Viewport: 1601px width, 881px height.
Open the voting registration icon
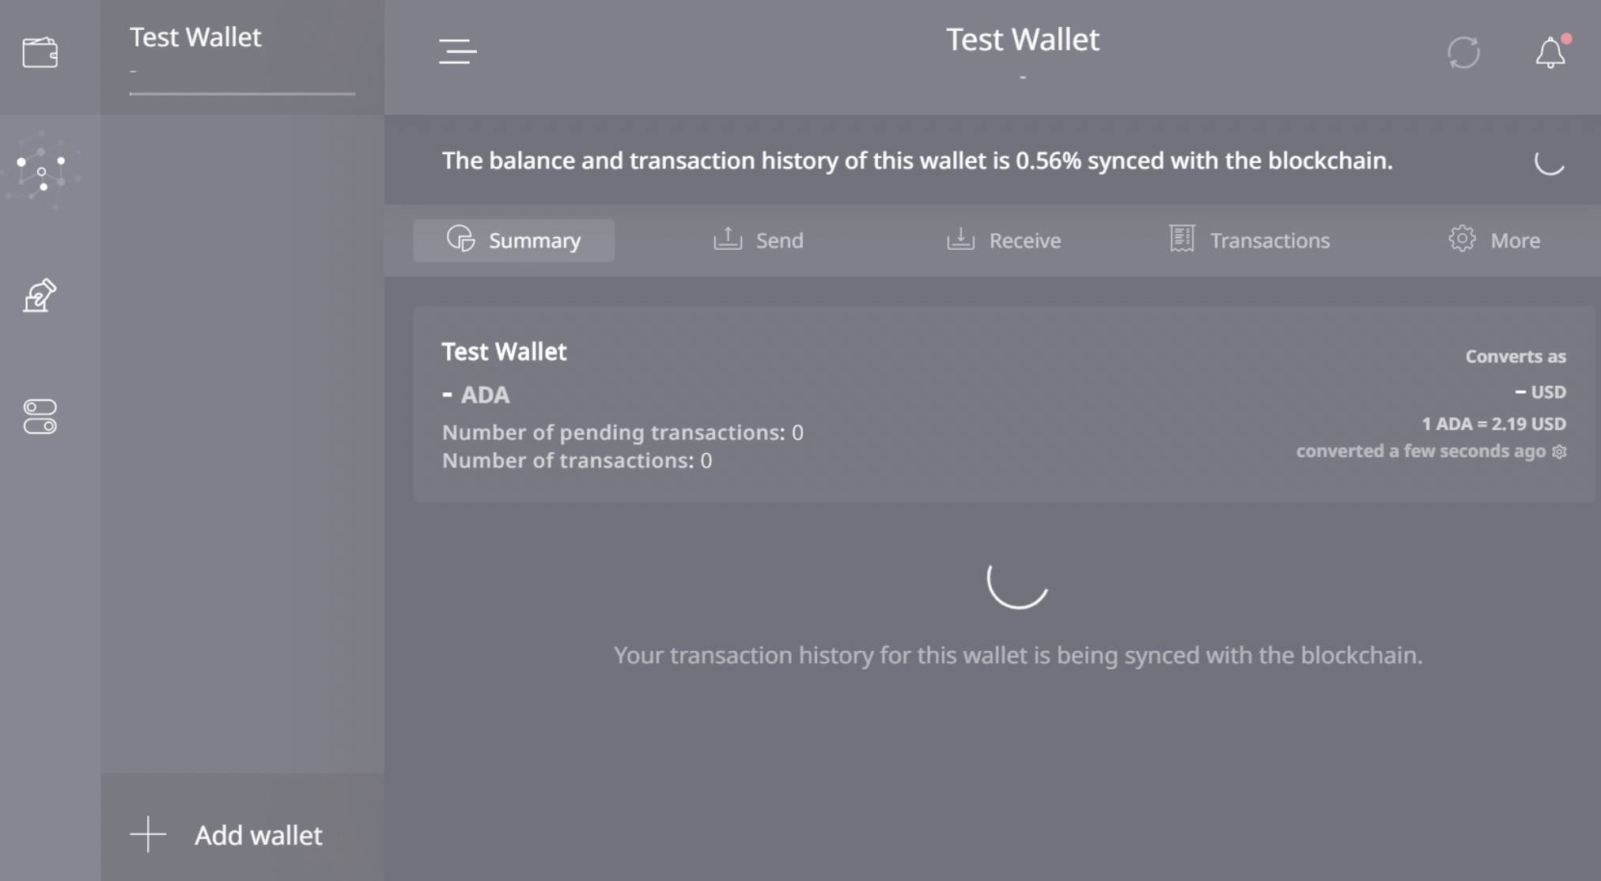tap(40, 296)
